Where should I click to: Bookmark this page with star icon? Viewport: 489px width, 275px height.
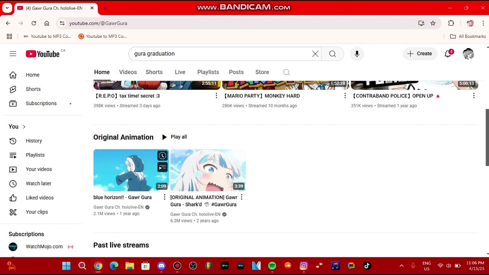click(433, 23)
